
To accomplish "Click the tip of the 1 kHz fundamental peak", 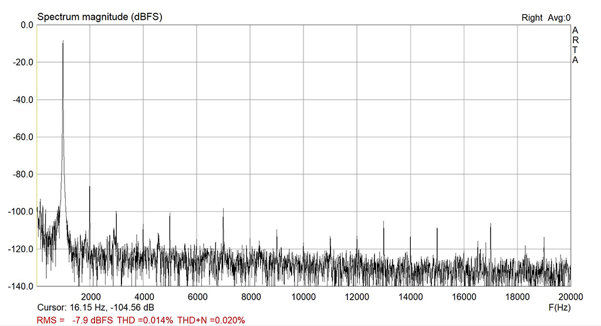I will tap(63, 41).
